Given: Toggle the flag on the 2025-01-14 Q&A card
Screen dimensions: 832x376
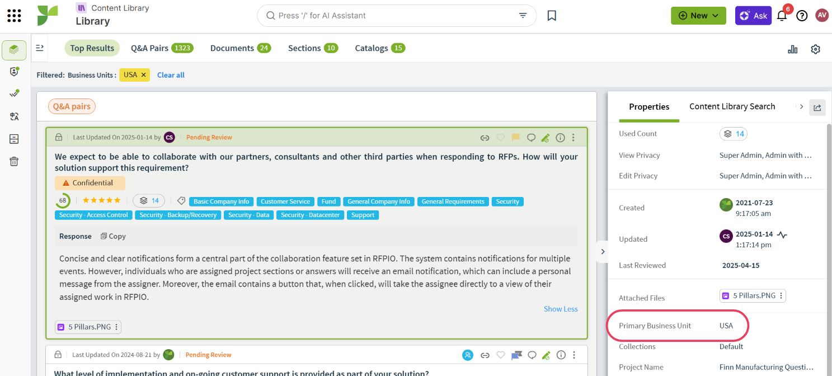Looking at the screenshot, I should coord(516,138).
